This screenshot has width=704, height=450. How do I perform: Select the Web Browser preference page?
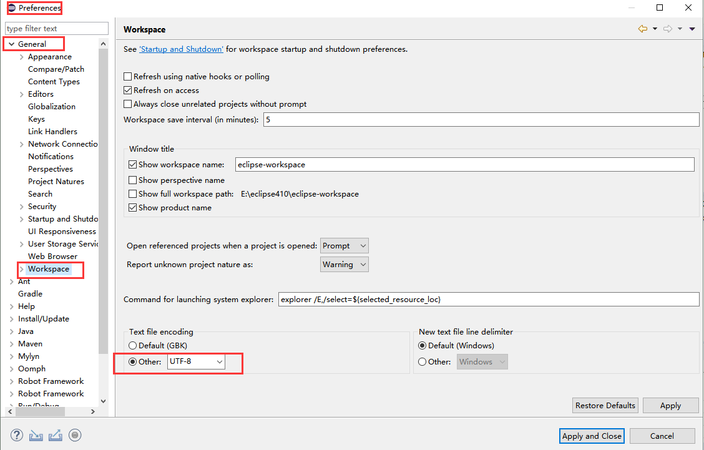52,257
